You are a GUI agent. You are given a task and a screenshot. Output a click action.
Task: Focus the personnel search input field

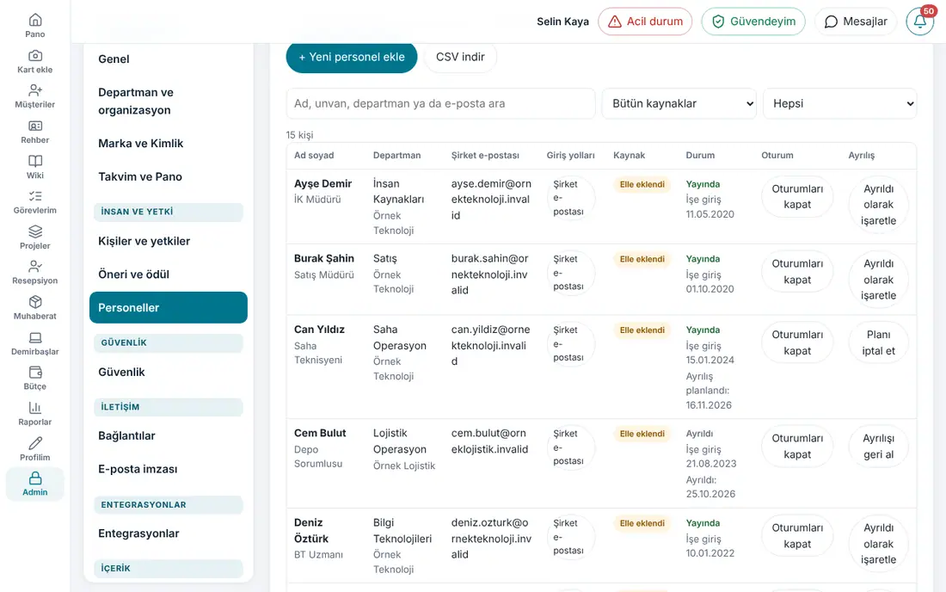click(440, 104)
